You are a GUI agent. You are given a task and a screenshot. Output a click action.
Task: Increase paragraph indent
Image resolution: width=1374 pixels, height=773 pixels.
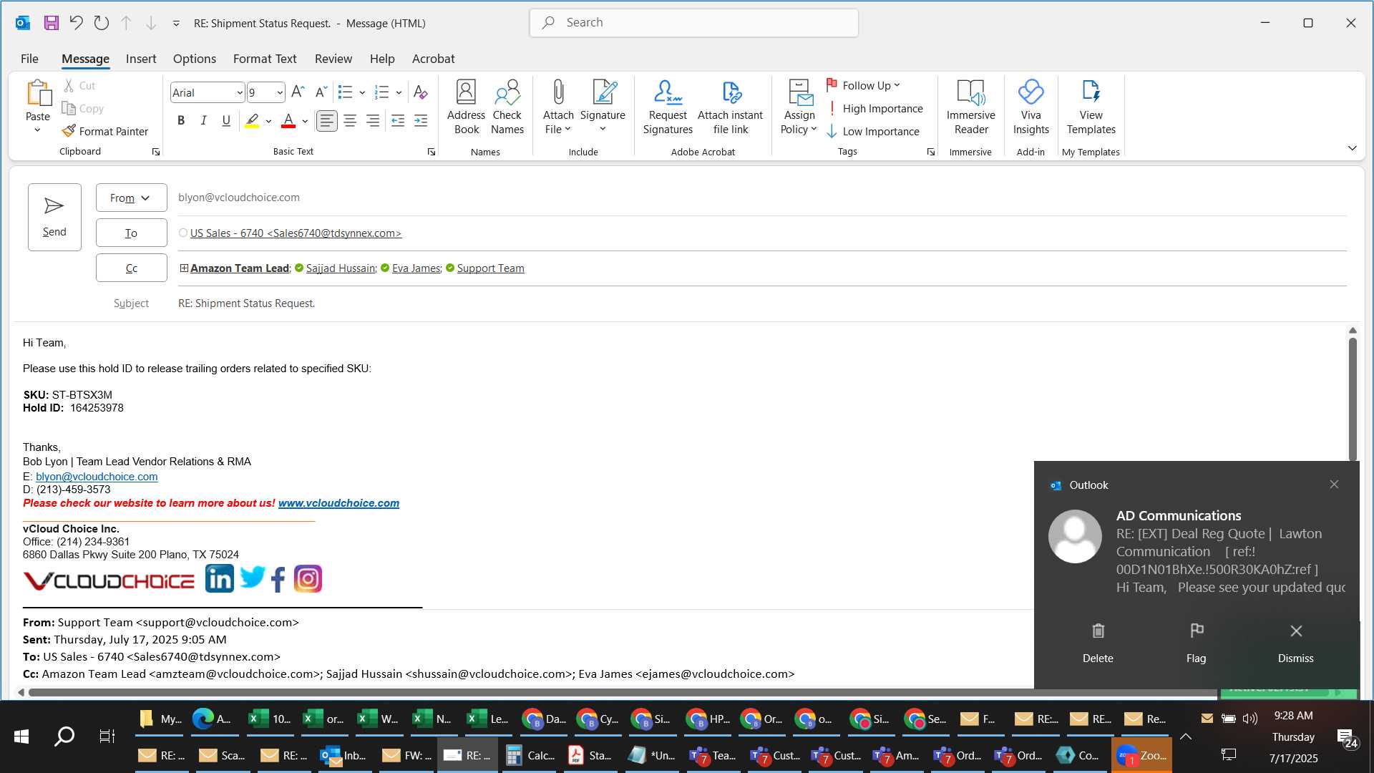[421, 121]
